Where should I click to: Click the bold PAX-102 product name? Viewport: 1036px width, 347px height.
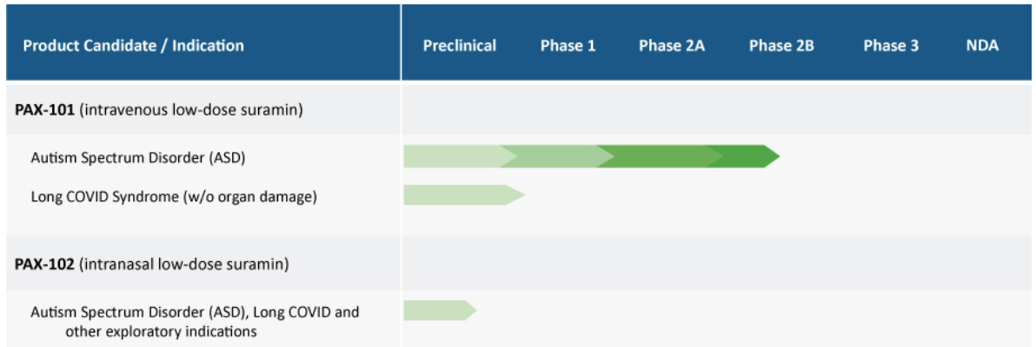point(45,265)
